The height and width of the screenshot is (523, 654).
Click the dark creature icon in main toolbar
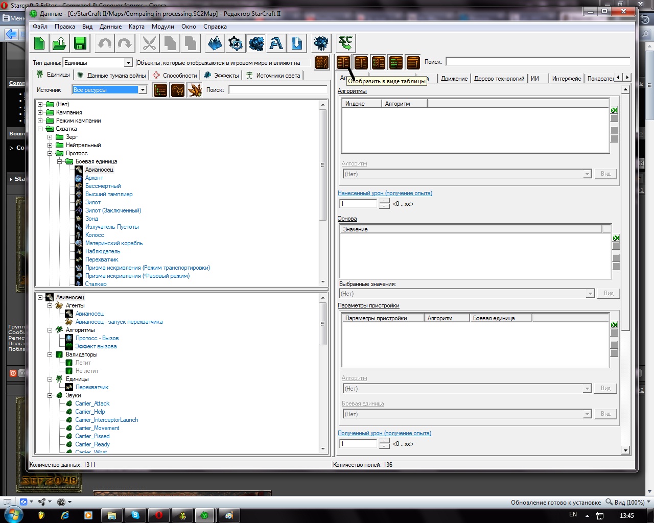[321, 43]
